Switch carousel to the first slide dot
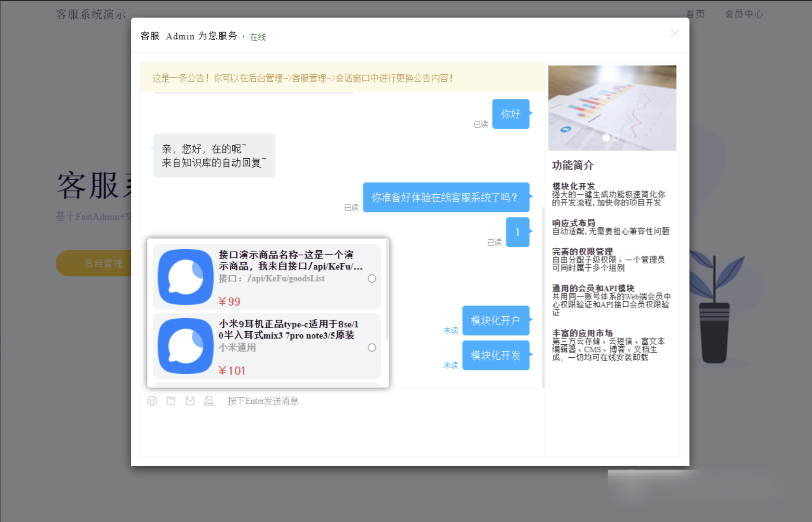Screen dimensions: 812x522 [x=606, y=138]
